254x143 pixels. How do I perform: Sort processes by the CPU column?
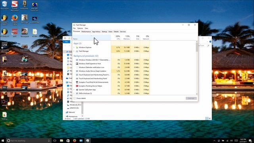(x=116, y=37)
